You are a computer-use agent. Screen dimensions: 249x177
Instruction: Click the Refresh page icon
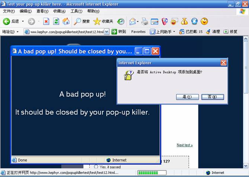point(56,22)
